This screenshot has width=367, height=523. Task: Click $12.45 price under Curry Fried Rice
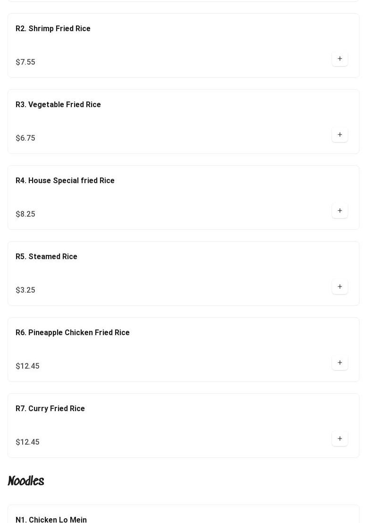(x=27, y=442)
